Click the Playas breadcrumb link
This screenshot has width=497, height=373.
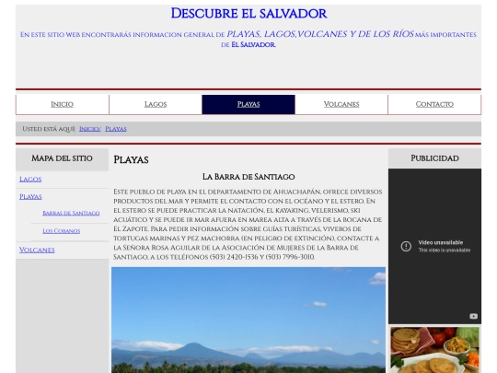(x=116, y=129)
